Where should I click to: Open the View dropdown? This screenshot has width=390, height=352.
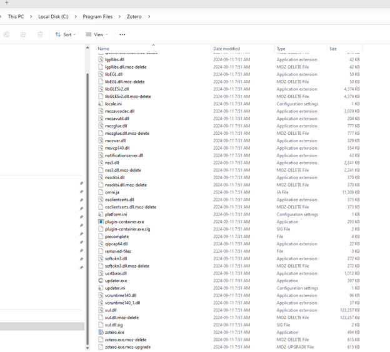pos(97,34)
